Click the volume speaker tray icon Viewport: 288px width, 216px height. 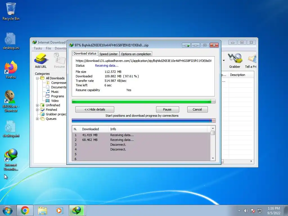[x=246, y=211]
